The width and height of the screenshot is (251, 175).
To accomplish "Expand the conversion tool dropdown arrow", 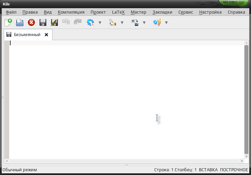I will 144,23.
